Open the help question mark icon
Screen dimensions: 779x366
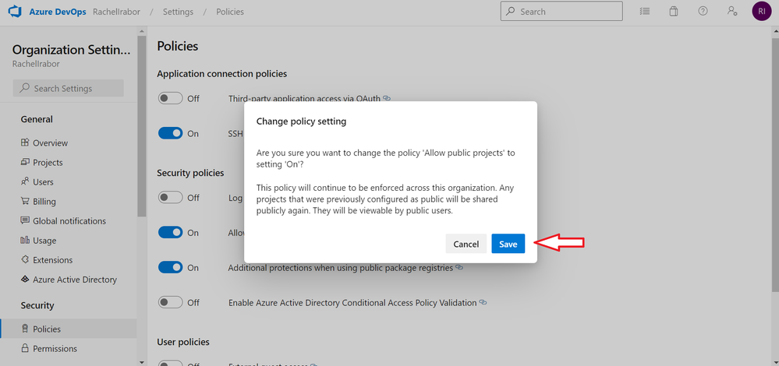(703, 11)
